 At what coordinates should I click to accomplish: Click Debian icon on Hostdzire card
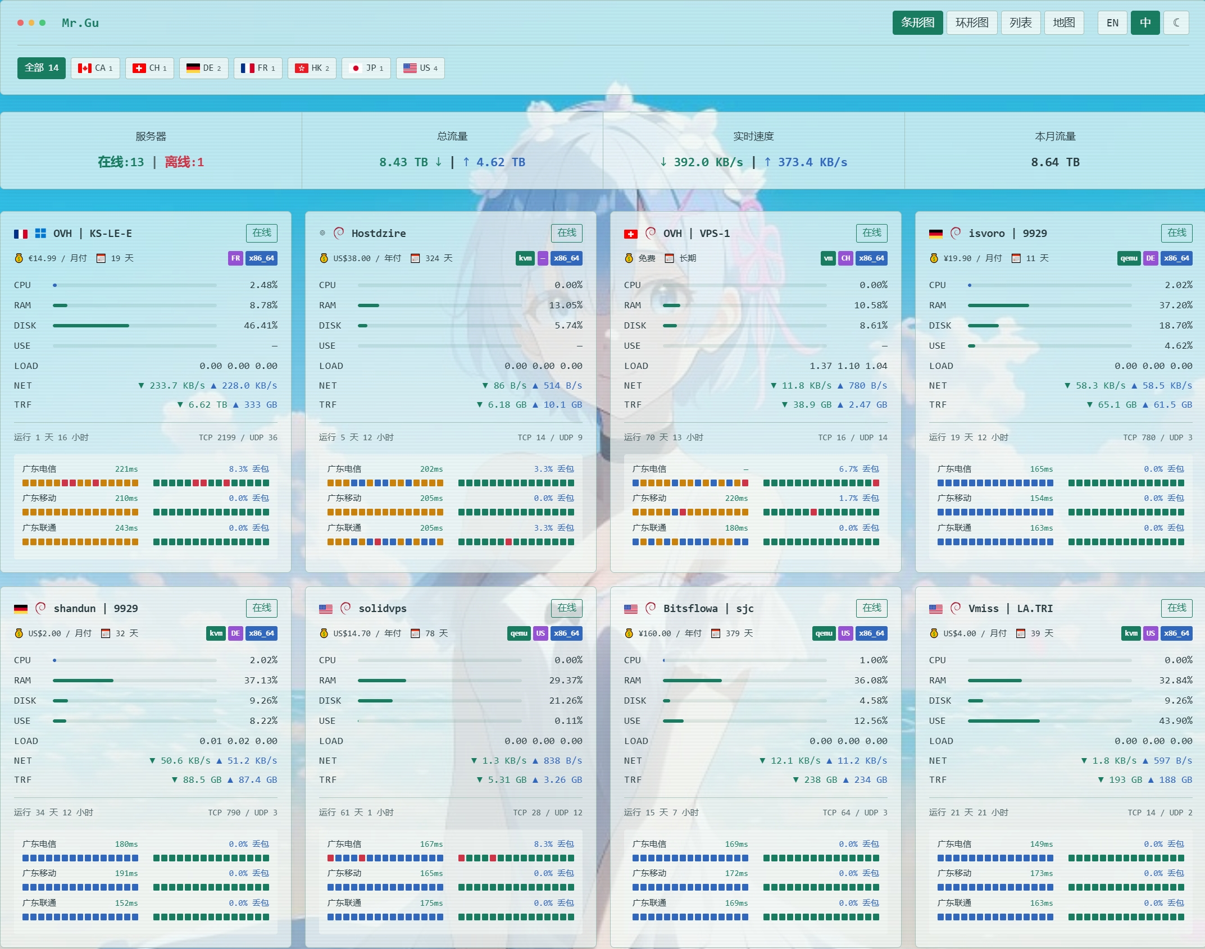(x=339, y=233)
